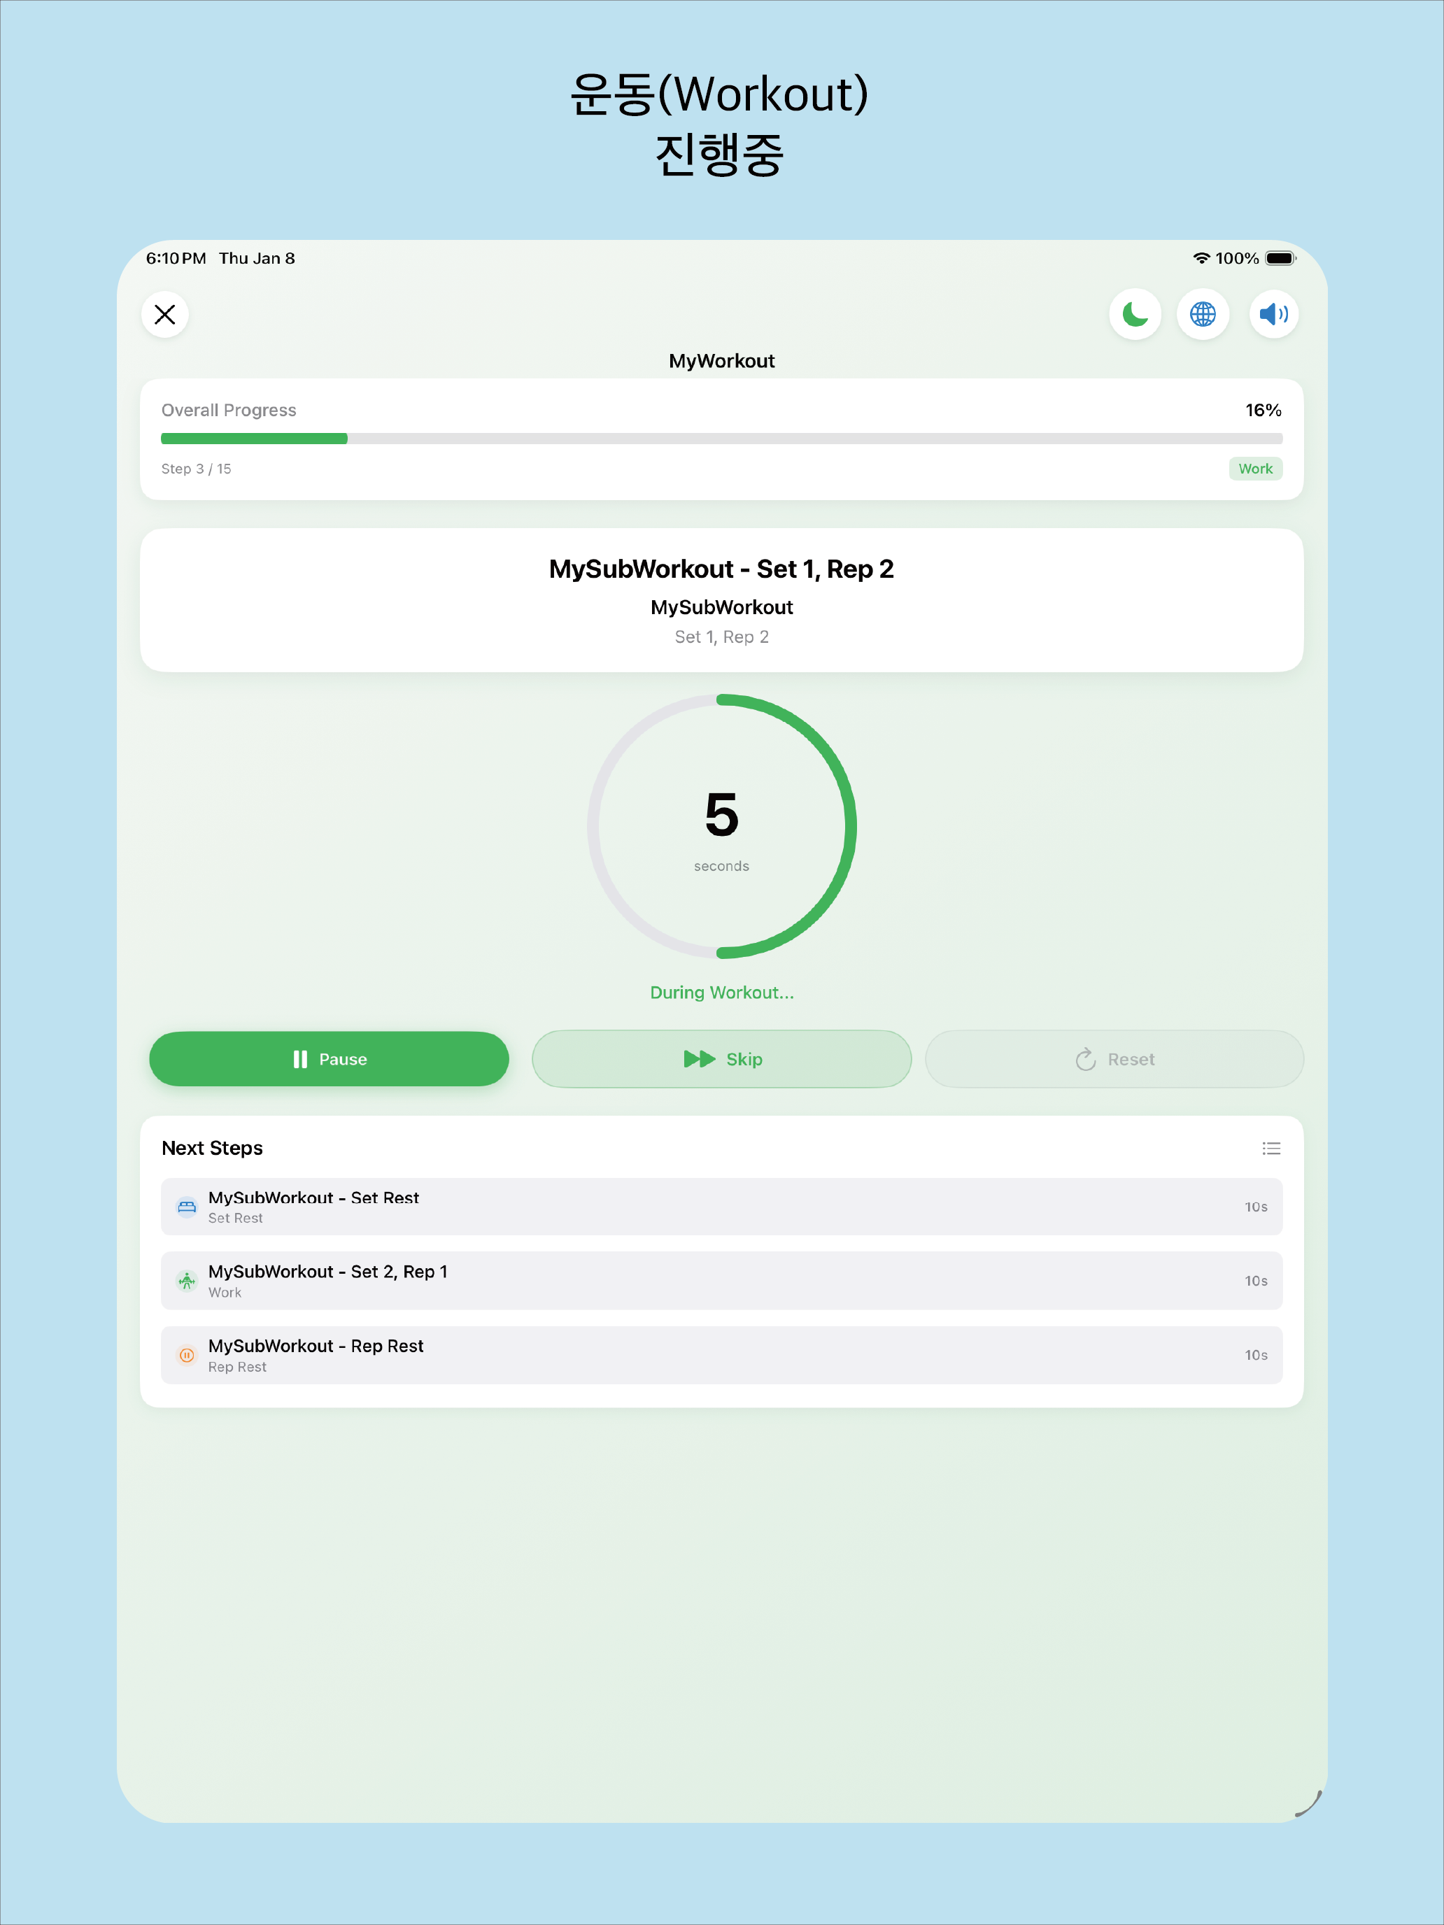The width and height of the screenshot is (1444, 1925).
Task: Click the green exercise figure icon
Action: (x=187, y=1281)
